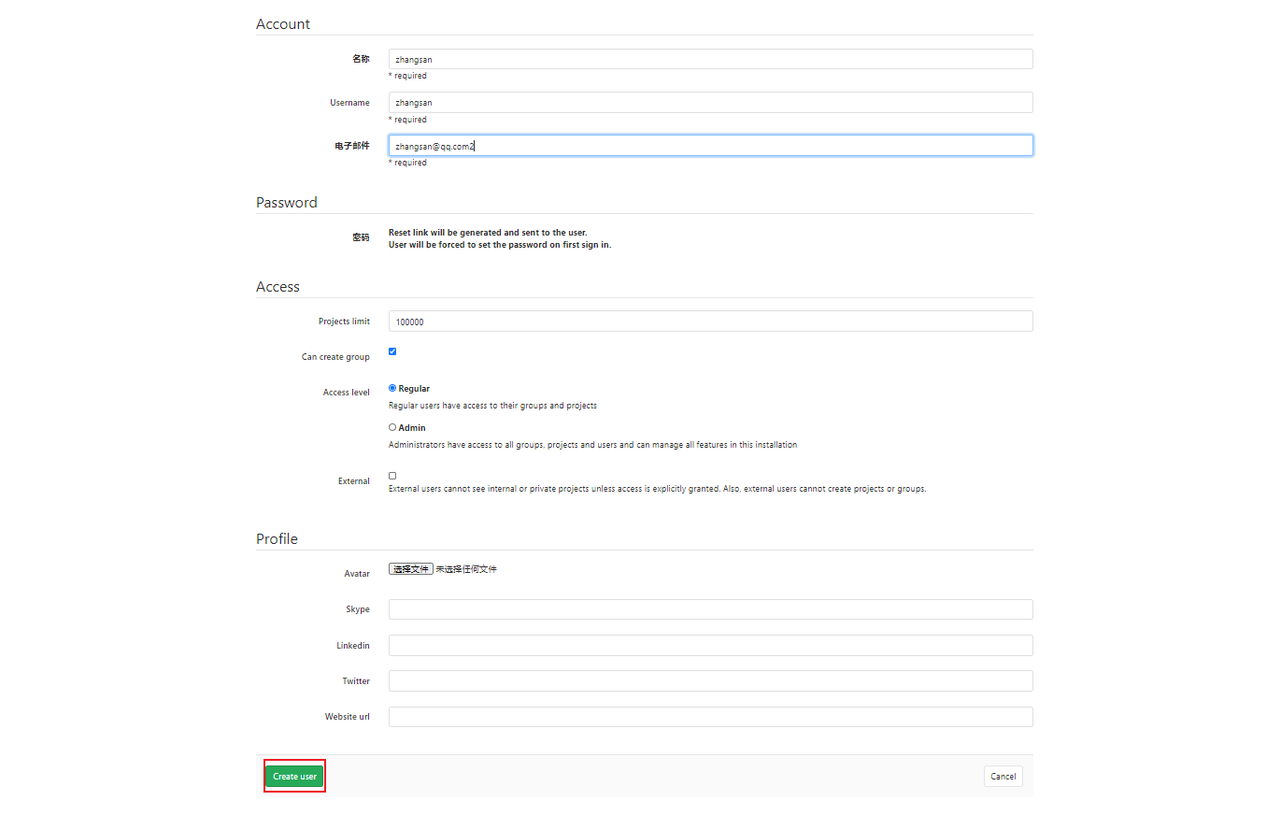Click the Cancel button

tap(1003, 776)
